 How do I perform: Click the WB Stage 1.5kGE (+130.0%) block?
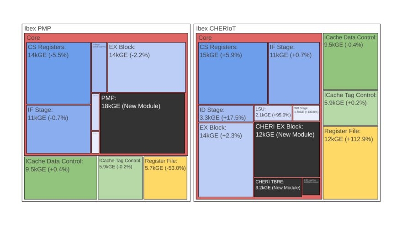(x=307, y=113)
